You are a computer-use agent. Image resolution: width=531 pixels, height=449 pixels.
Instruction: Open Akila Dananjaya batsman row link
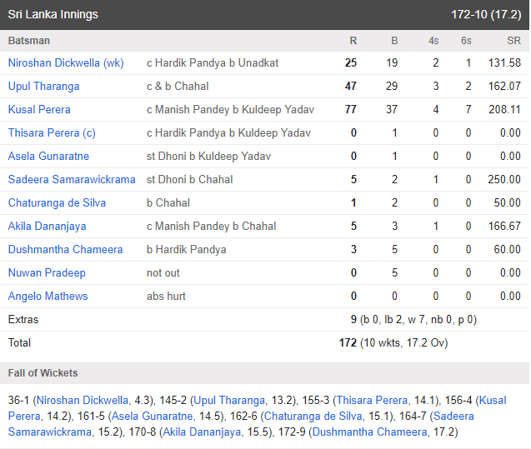47,227
